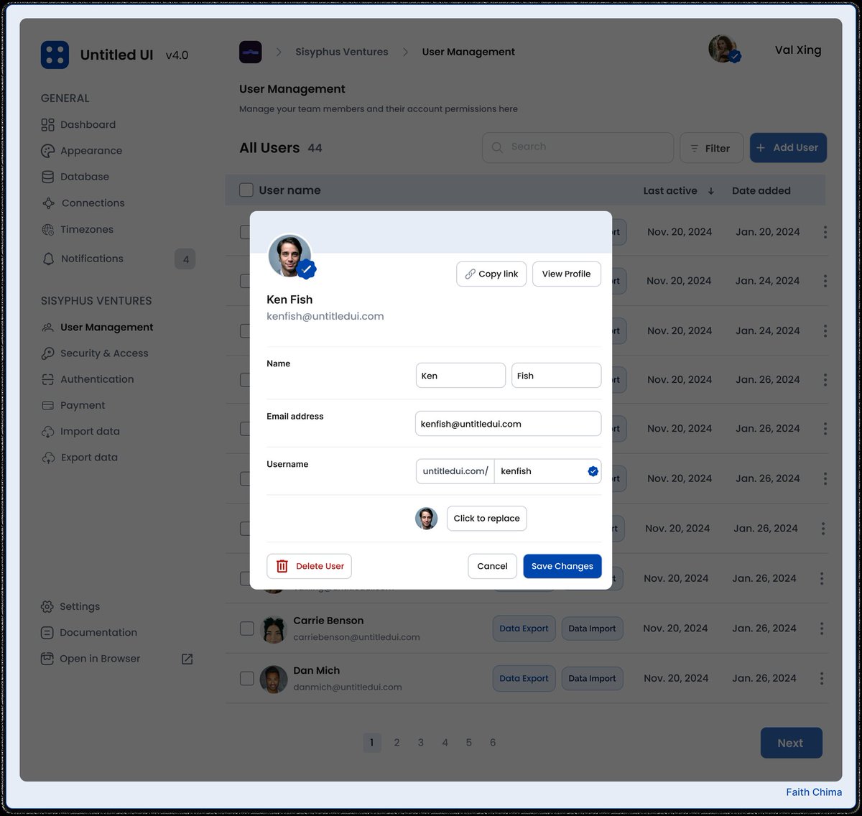Open Connections in the sidebar
This screenshot has height=816, width=862.
[83, 203]
